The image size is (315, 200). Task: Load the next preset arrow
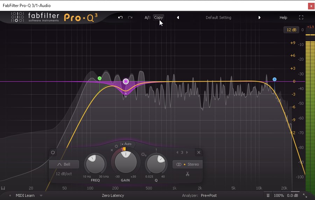tap(259, 18)
